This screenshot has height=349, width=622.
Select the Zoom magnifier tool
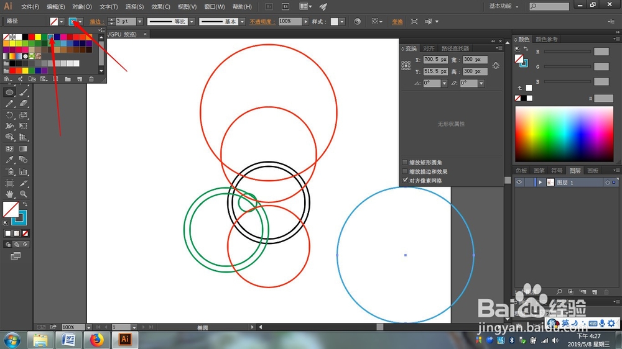coord(24,194)
